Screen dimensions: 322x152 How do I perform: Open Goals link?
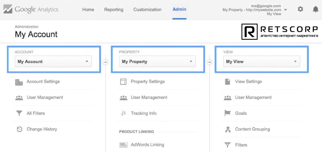(241, 113)
